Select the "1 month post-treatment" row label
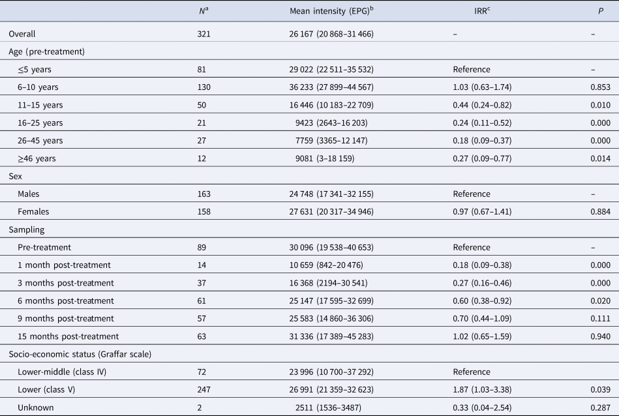Screen dimensions: 619x416 64,265
